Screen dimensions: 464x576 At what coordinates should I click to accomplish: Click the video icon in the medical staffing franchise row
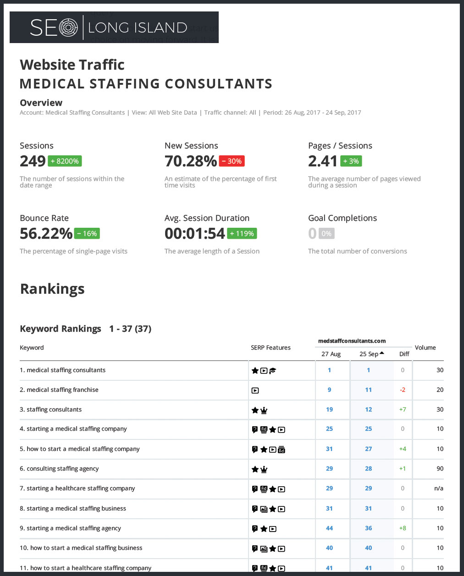coord(255,390)
